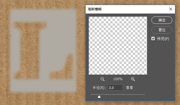Click the radius slider track right of the handle

(123, 94)
